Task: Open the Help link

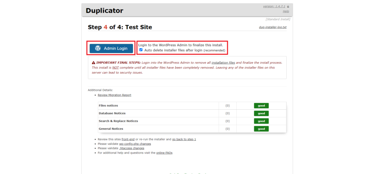Action: tap(286, 11)
